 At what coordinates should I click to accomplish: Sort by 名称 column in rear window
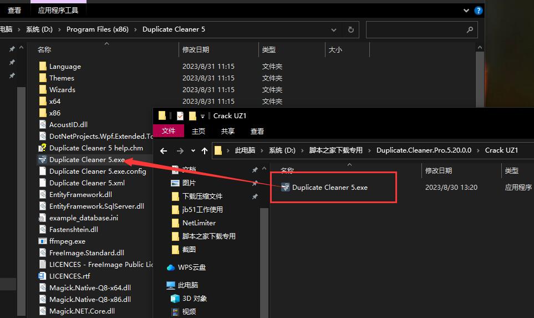point(44,50)
